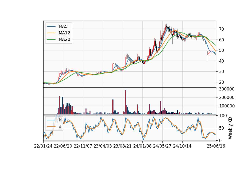
Task: Click the price axis value 40
Action: 221,61
